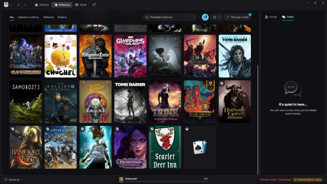The width and height of the screenshot is (327, 184).
Task: Click Steam badge on Banquet for Fools
Action: coord(13,129)
